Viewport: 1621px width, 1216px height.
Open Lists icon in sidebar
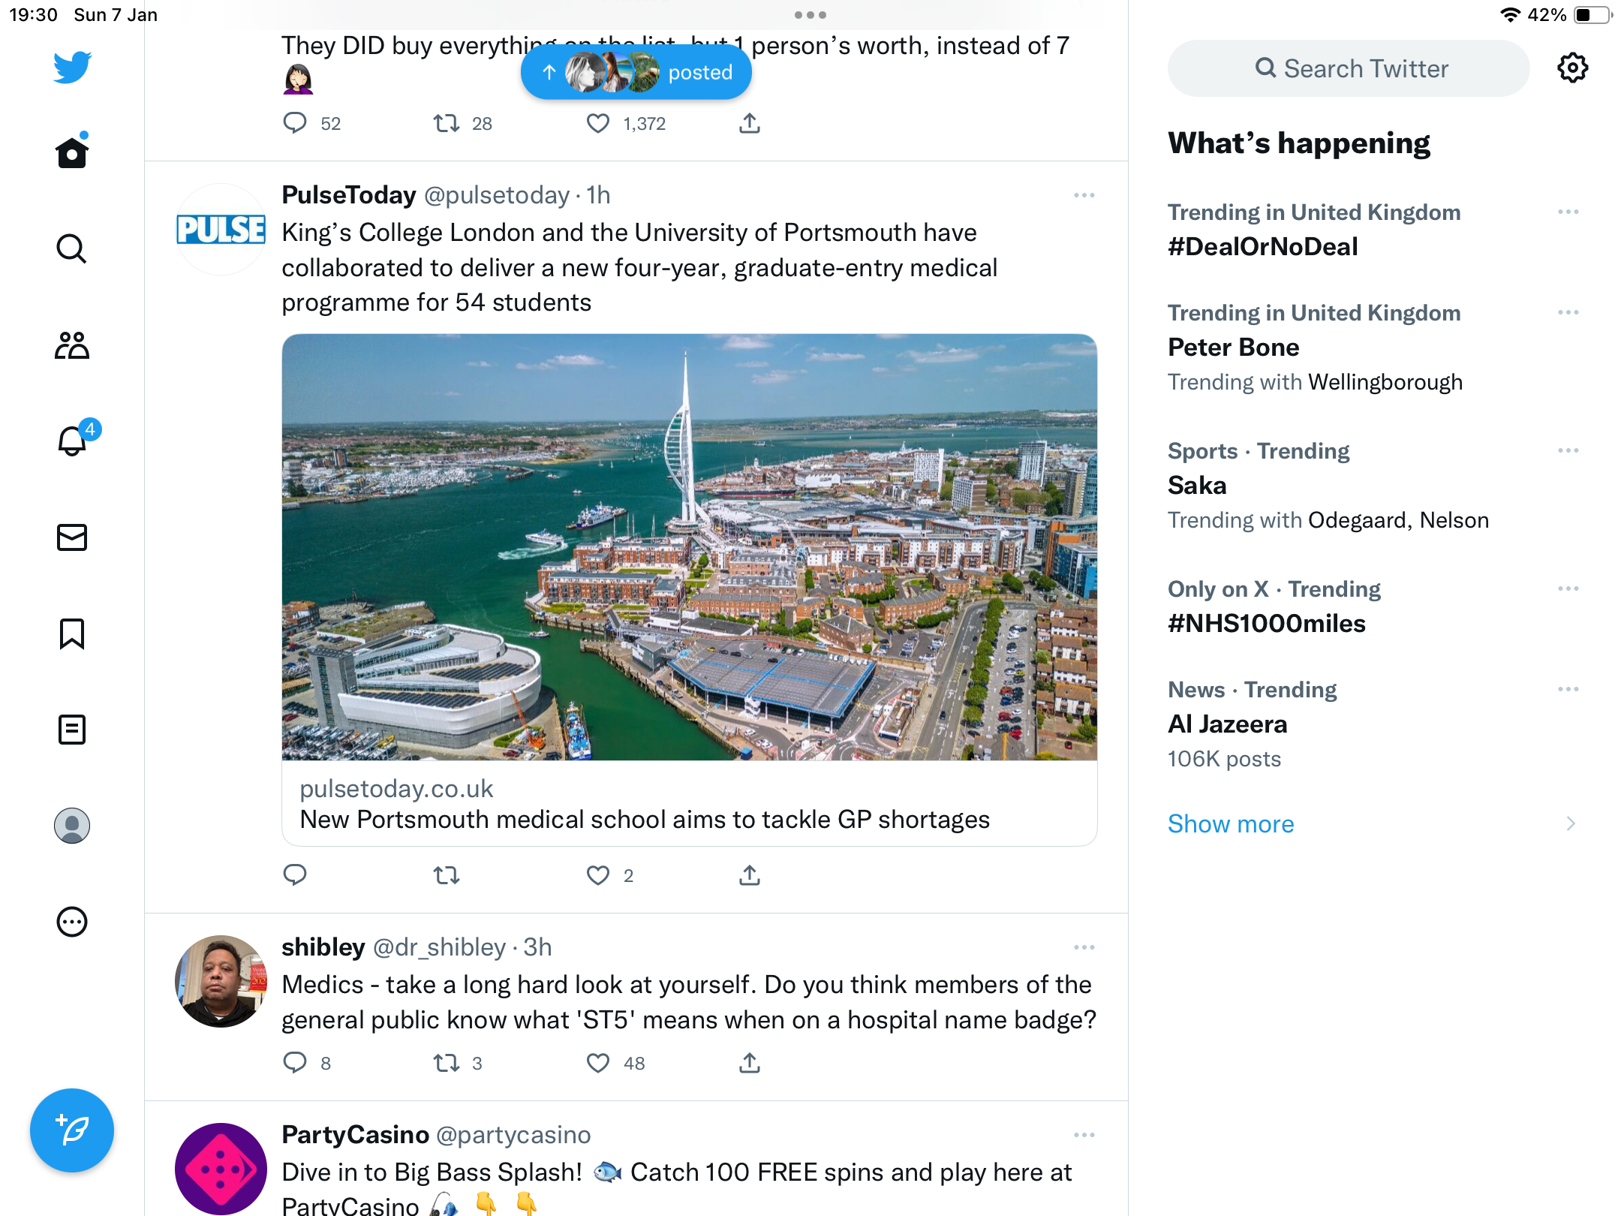(x=72, y=730)
